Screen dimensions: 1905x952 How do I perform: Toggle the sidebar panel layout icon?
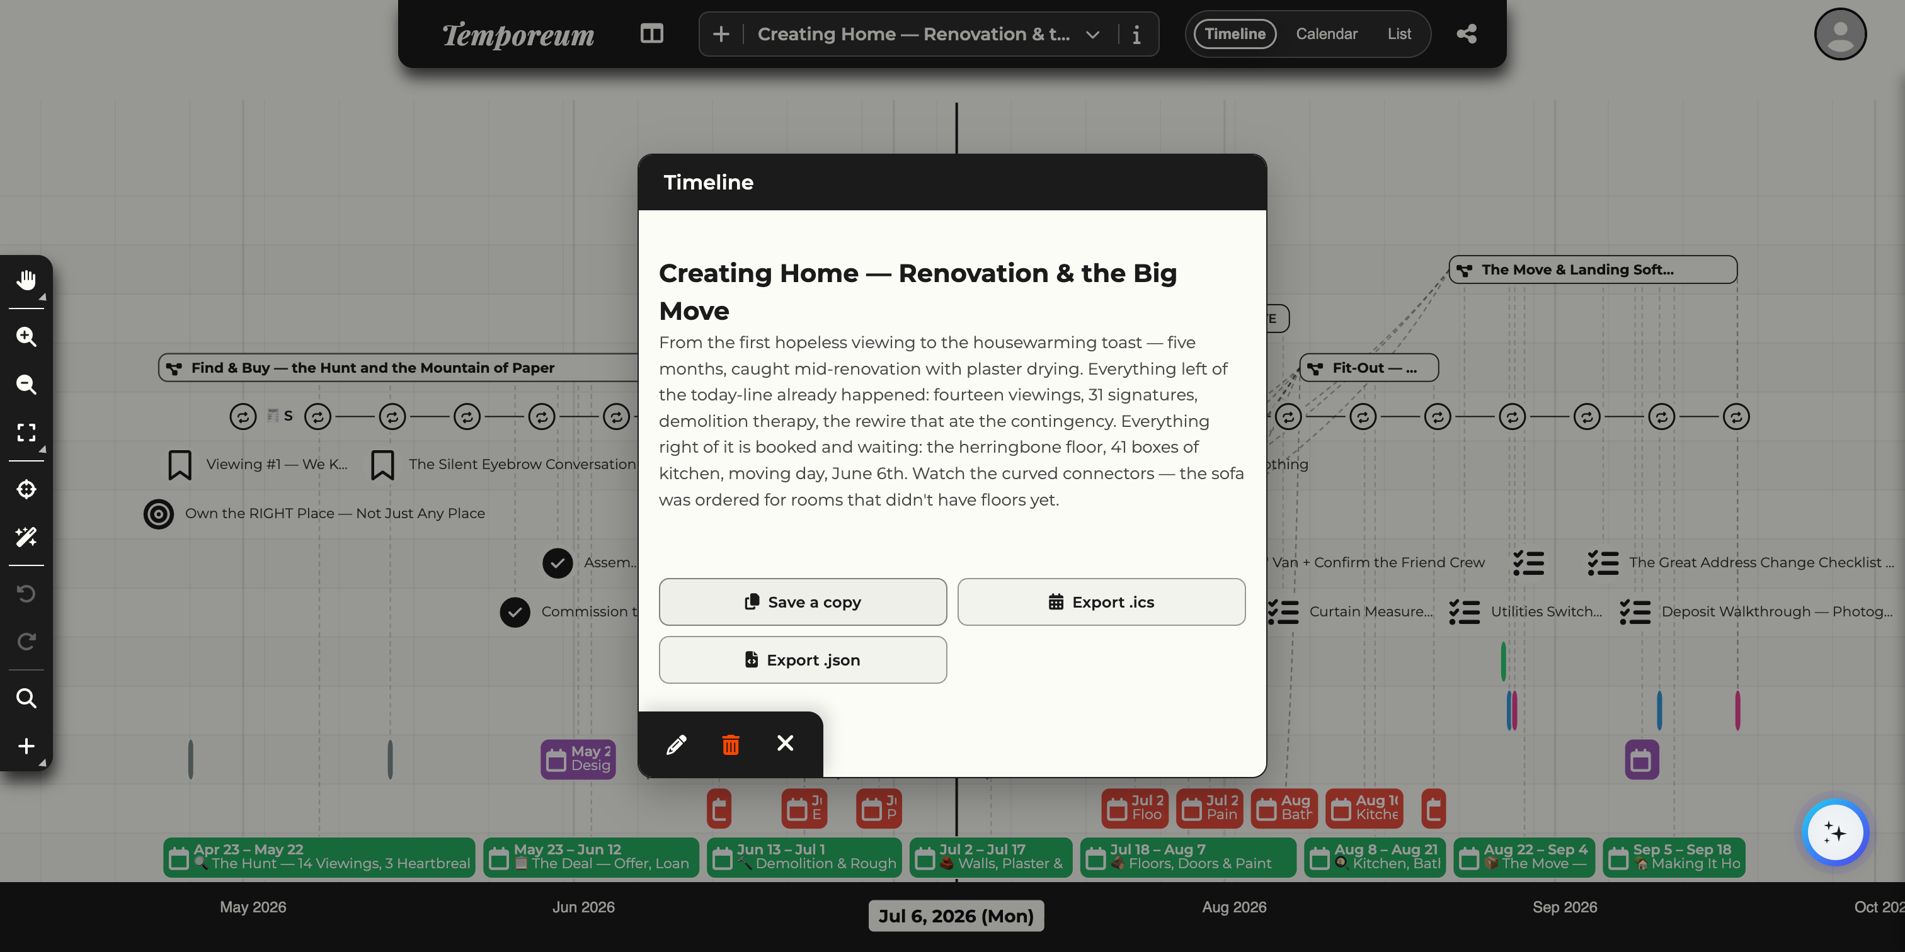pyautogui.click(x=651, y=34)
